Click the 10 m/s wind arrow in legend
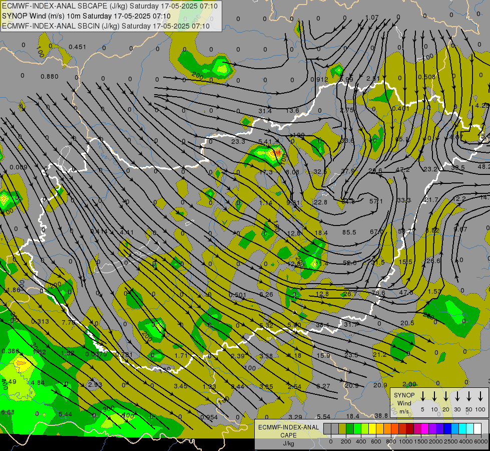The image size is (490, 451). pyautogui.click(x=434, y=396)
